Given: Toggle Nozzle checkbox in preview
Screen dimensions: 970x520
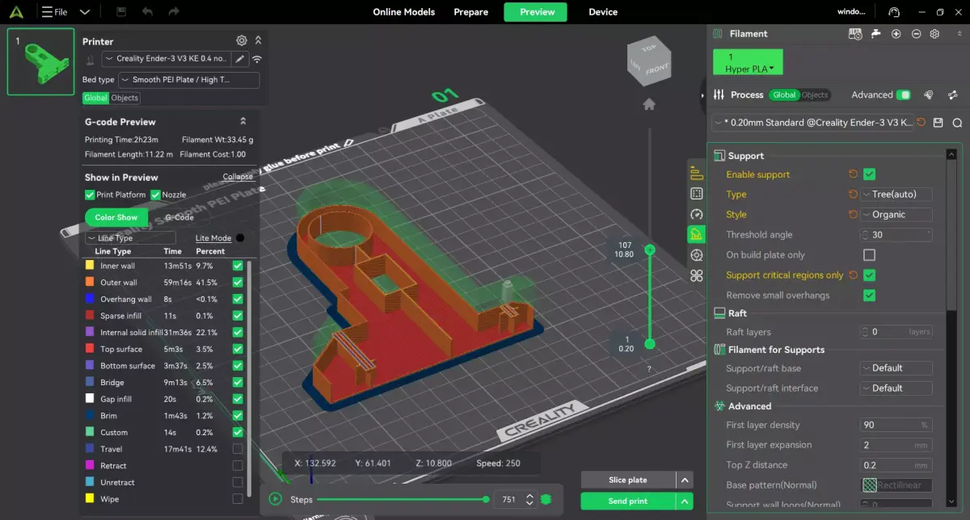Looking at the screenshot, I should (x=156, y=195).
